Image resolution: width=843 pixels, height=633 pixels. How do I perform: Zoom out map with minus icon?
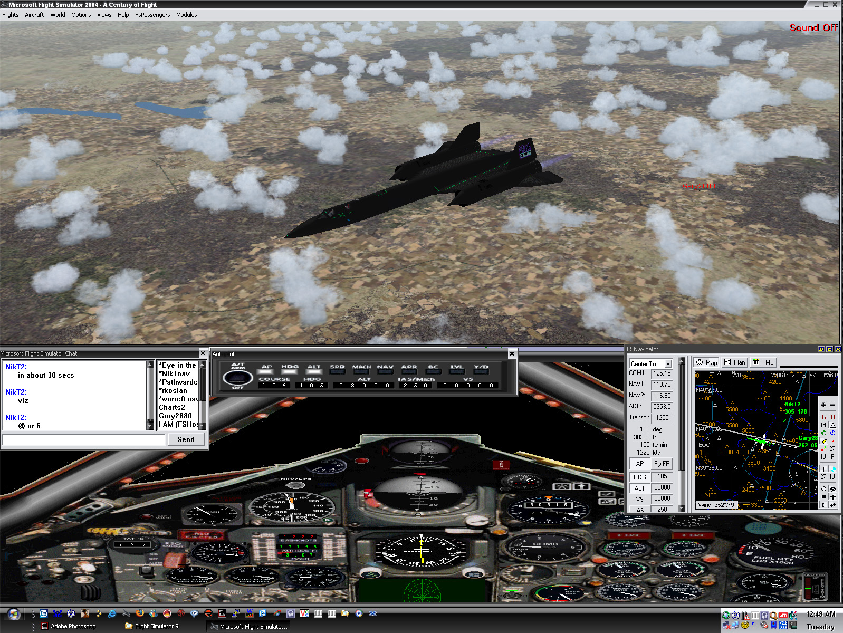832,405
